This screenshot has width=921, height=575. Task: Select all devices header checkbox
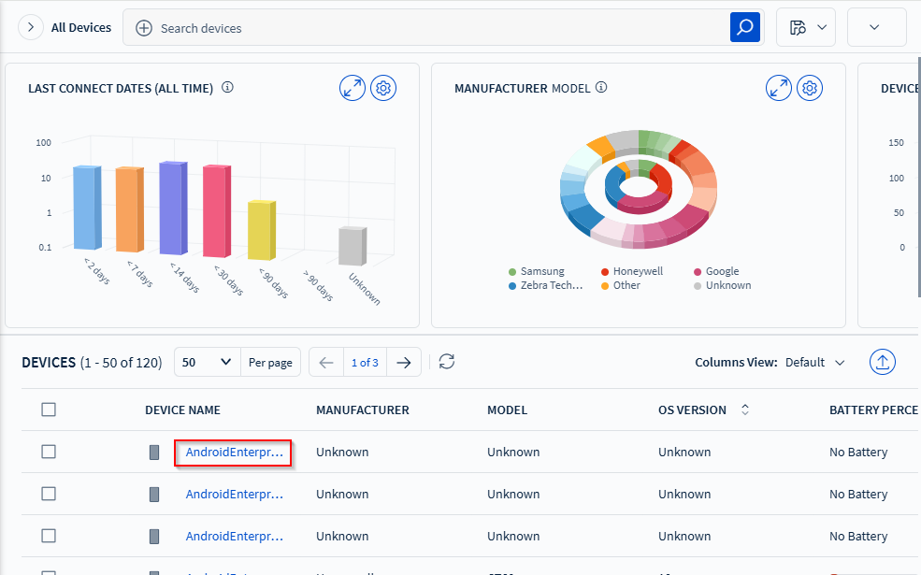point(49,410)
